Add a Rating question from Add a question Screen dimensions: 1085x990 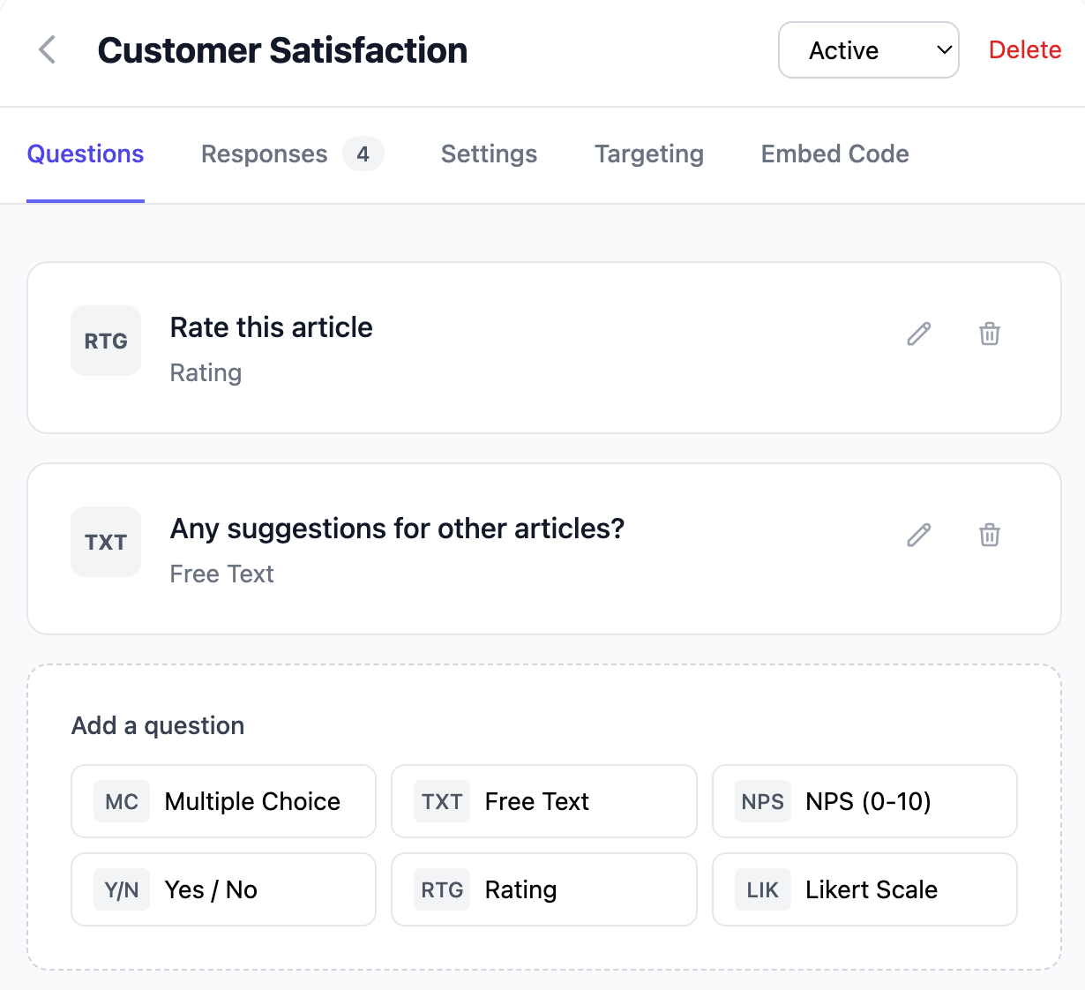click(x=543, y=889)
